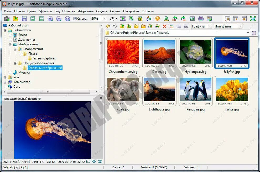Open the Файл menu
The width and height of the screenshot is (260, 172).
pos(8,11)
